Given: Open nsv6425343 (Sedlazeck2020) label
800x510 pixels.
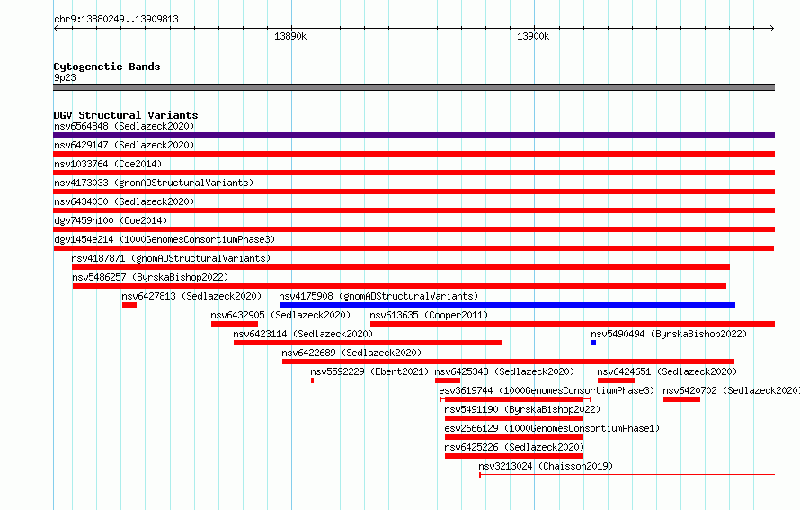Looking at the screenshot, I should click(x=504, y=371).
